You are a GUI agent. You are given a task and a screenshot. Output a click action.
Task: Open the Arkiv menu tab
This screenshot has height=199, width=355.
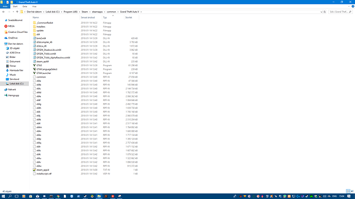5,6
